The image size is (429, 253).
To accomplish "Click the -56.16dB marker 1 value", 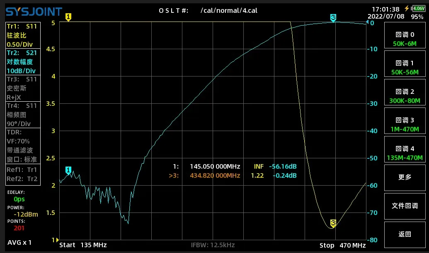I will 283,166.
